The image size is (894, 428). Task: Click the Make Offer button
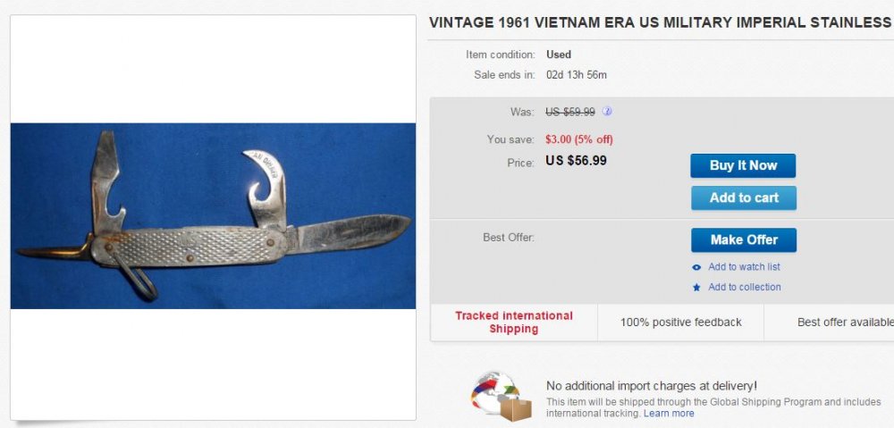pyautogui.click(x=743, y=239)
